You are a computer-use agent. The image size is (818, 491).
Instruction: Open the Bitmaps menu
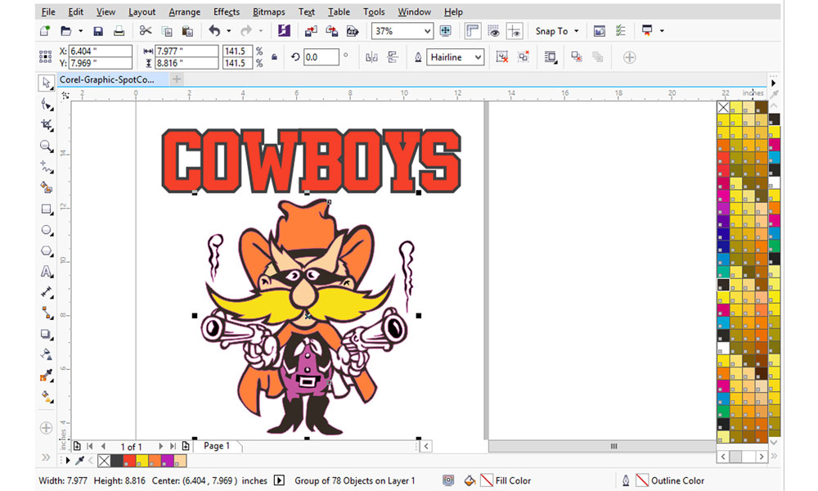[x=268, y=11]
